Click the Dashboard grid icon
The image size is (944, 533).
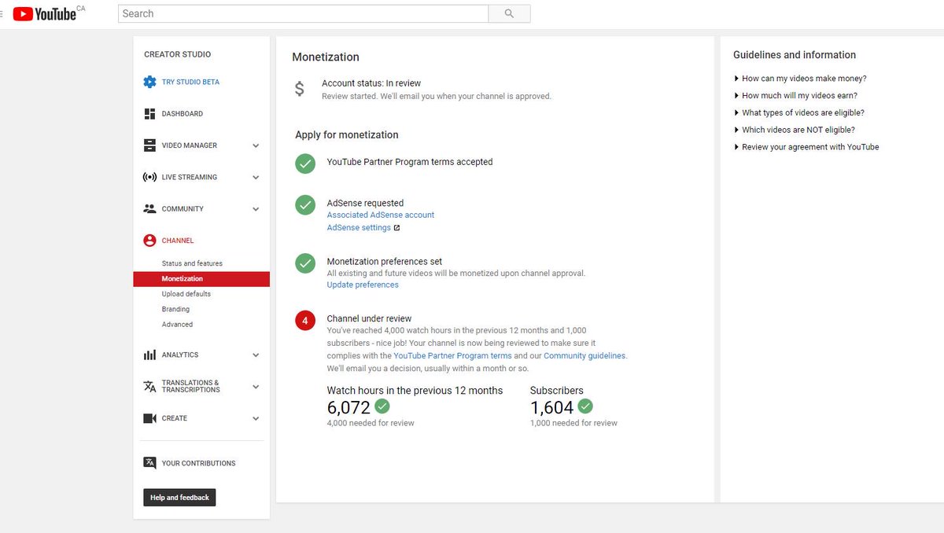[149, 114]
